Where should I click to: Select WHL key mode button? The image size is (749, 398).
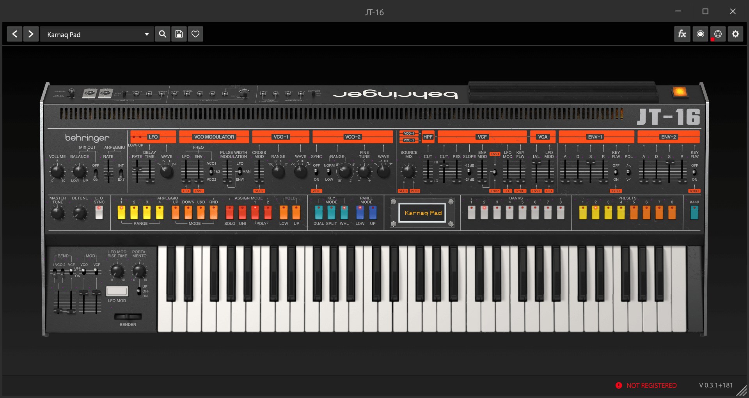344,213
